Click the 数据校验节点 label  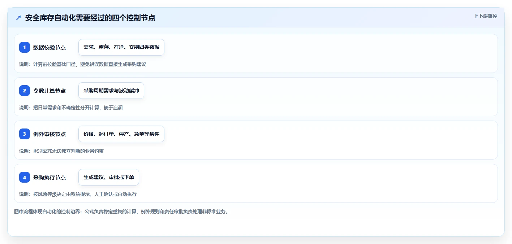tap(50, 47)
